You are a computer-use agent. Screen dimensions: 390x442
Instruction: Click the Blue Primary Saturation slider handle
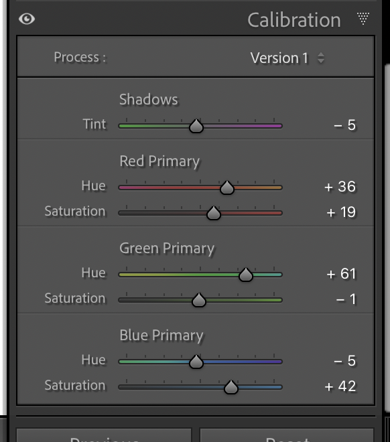231,387
